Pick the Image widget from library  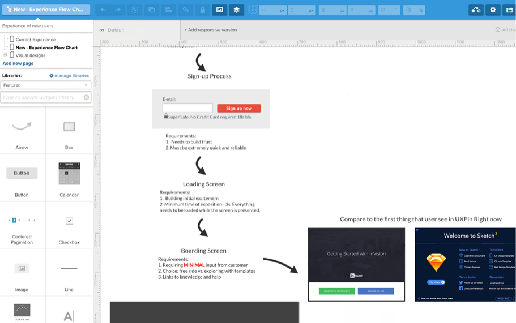point(22,273)
